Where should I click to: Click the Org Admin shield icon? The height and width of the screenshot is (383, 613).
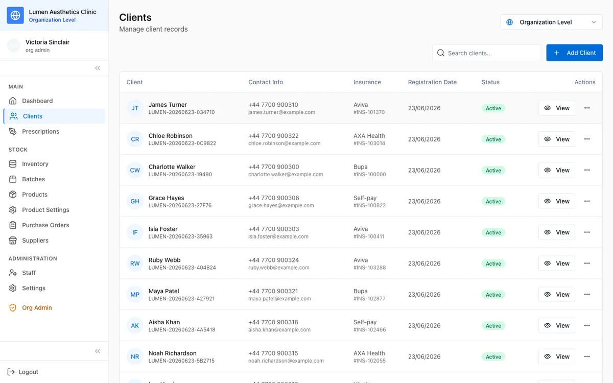[x=13, y=307]
